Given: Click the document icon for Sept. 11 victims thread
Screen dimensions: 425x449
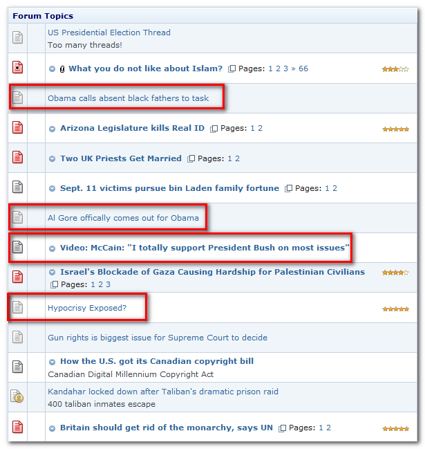Looking at the screenshot, I should [17, 187].
